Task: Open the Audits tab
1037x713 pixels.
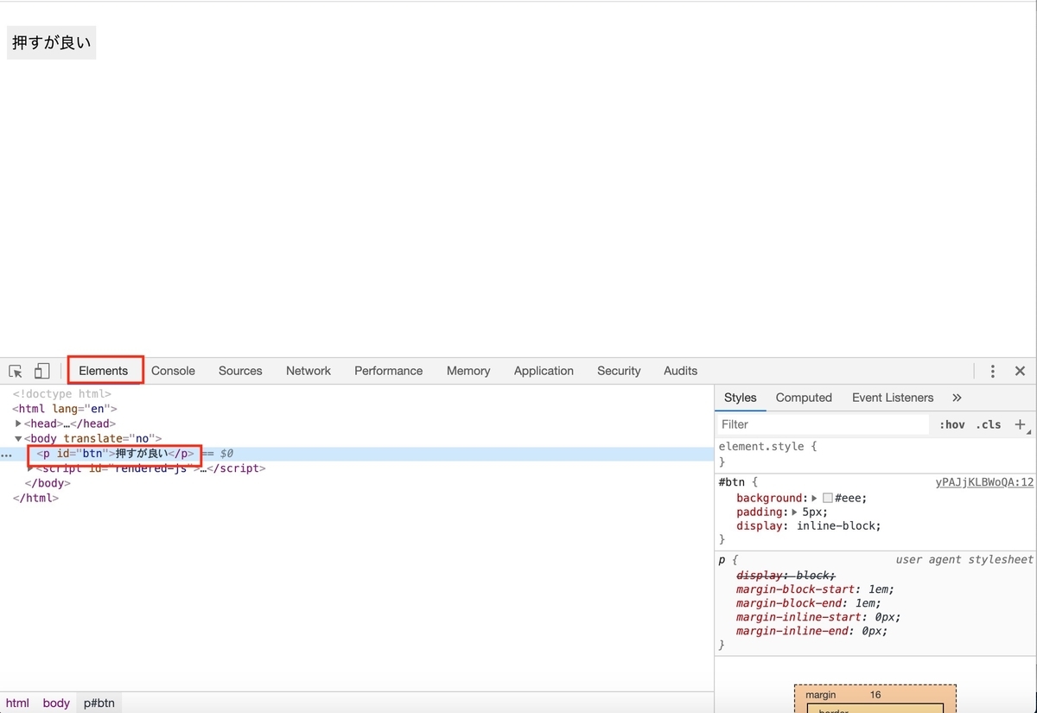Action: (x=681, y=371)
